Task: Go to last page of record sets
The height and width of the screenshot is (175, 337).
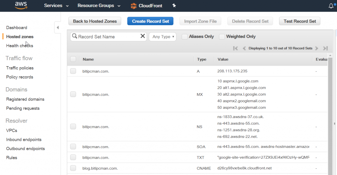Action: pos(325,49)
